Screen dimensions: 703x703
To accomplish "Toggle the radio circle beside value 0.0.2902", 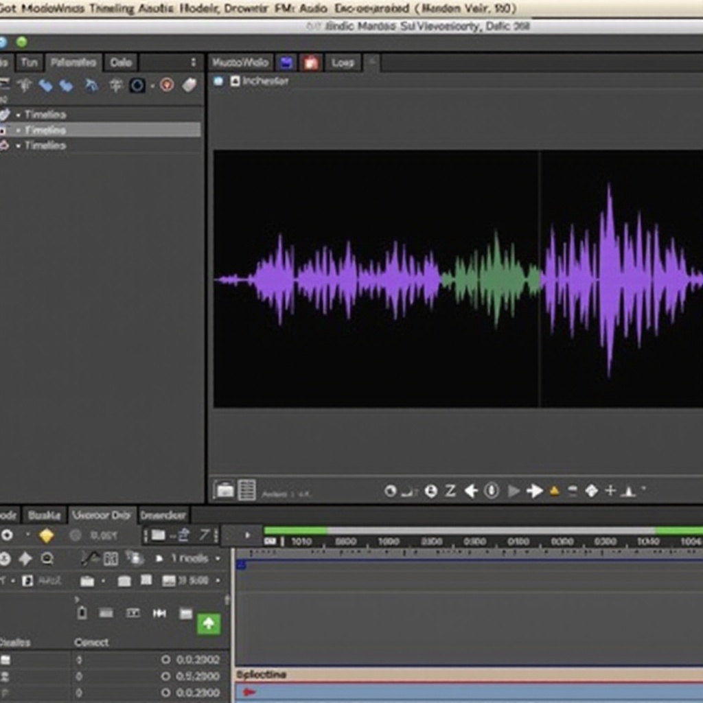I will click(165, 660).
